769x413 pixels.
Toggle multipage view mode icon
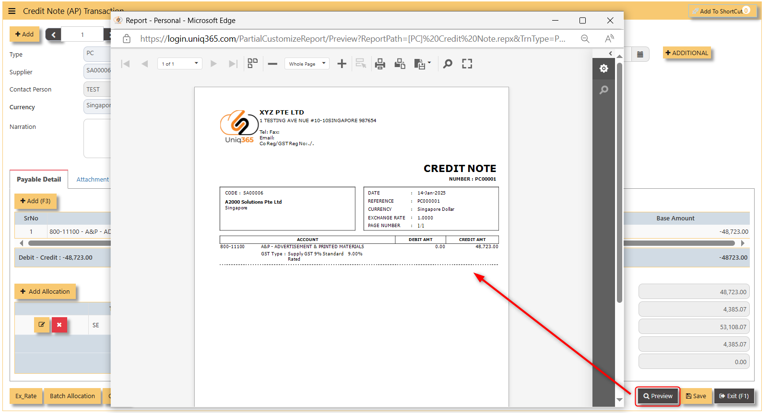252,63
